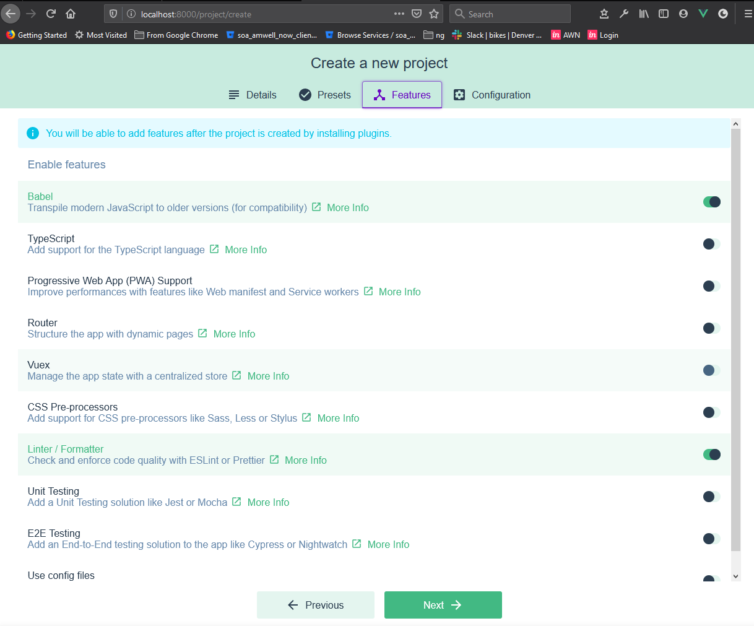
Task: Click the Next button
Action: [x=443, y=605]
